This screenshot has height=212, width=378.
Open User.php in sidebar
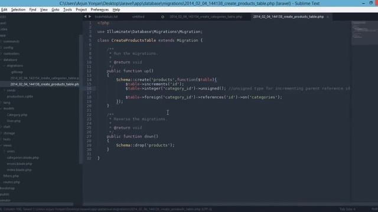tap(14, 121)
